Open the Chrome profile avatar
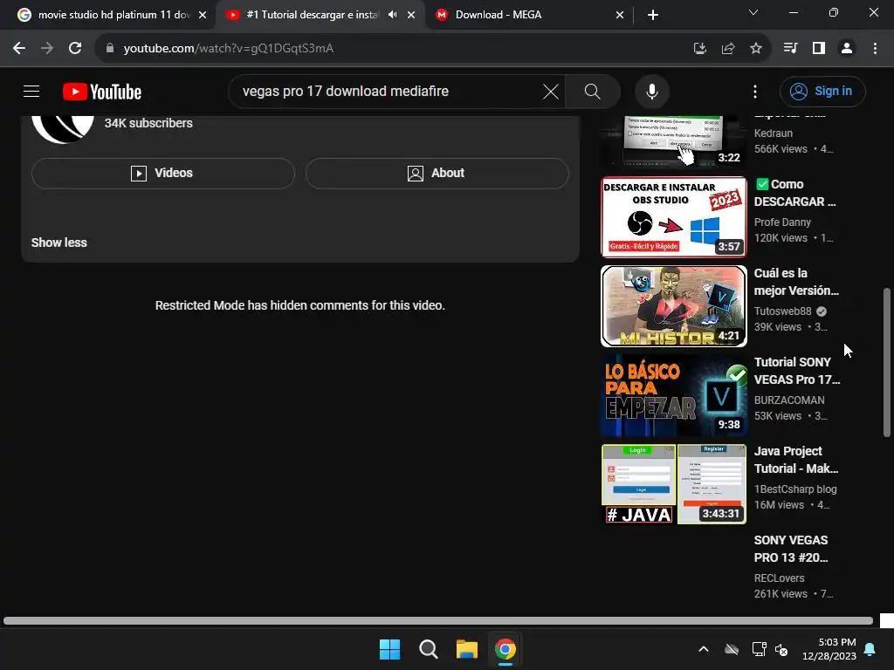Image resolution: width=894 pixels, height=670 pixels. coord(847,49)
